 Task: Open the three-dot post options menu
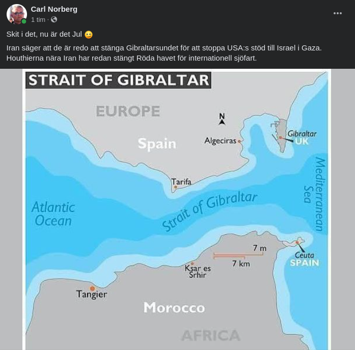click(x=337, y=14)
